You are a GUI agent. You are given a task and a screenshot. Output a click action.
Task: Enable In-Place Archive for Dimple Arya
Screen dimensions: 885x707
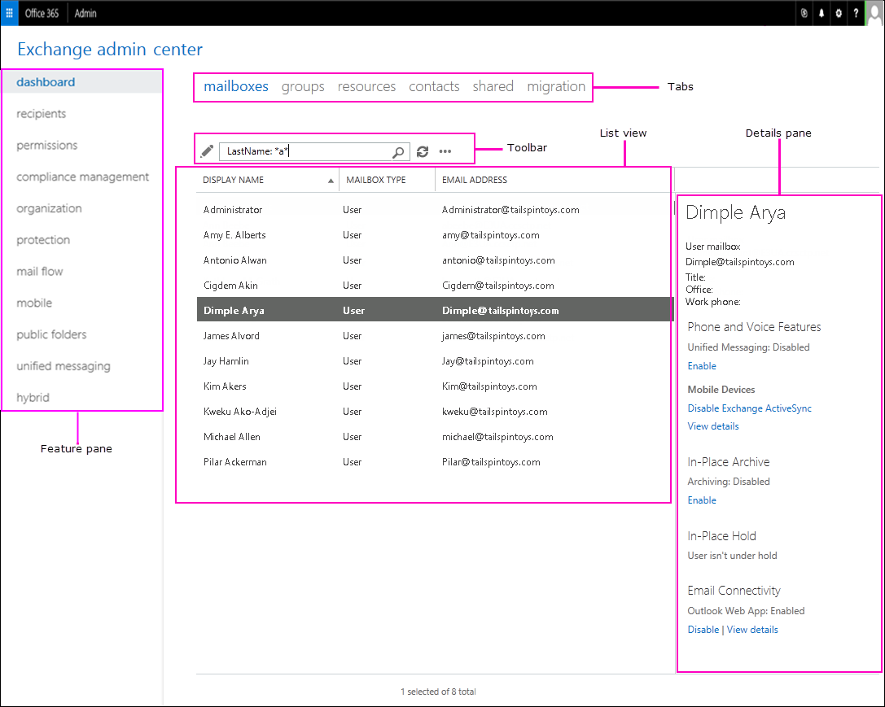[x=702, y=500]
